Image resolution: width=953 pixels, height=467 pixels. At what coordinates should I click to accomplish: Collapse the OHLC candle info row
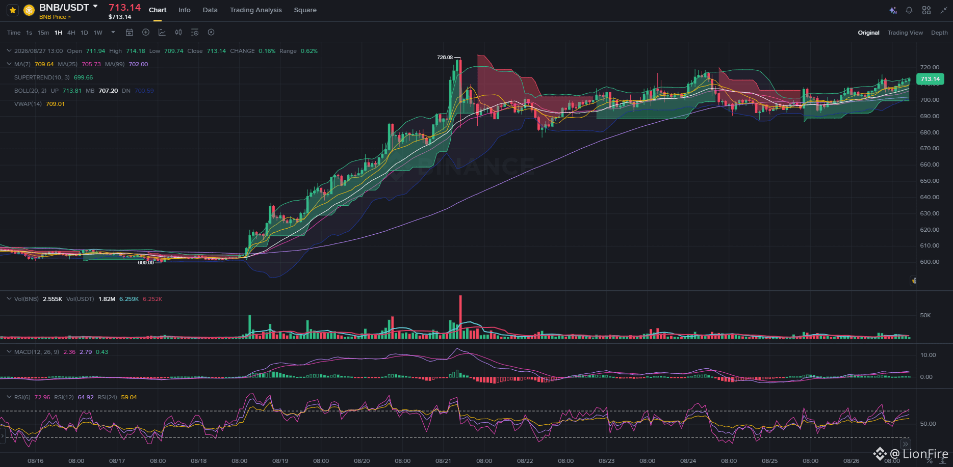click(x=9, y=51)
